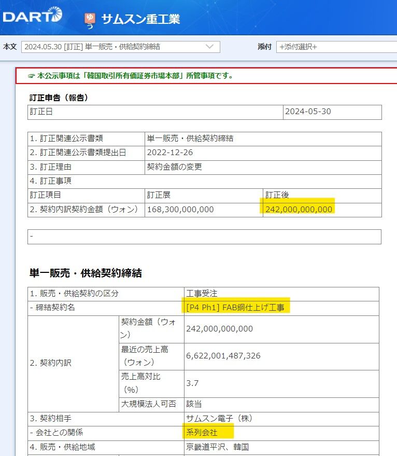Click the - 締結契約名 label cell
Screen dimensions: 397x456
click(x=106, y=308)
